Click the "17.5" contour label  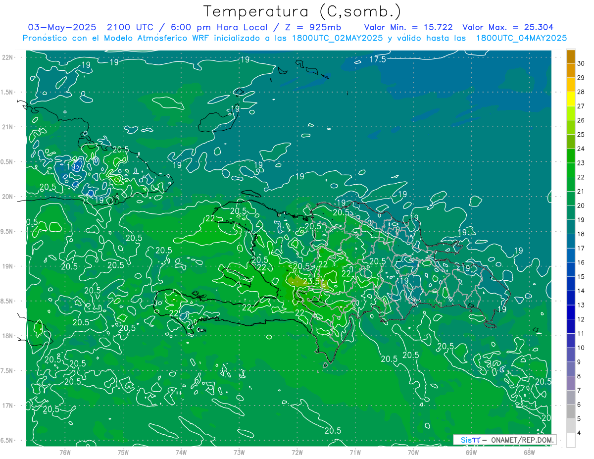click(378, 59)
